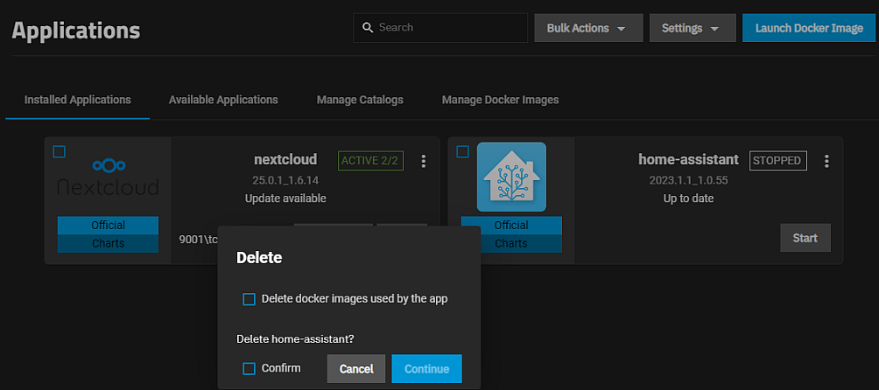The width and height of the screenshot is (879, 390).
Task: Click the ACTIVE 2/2 status badge
Action: [370, 161]
